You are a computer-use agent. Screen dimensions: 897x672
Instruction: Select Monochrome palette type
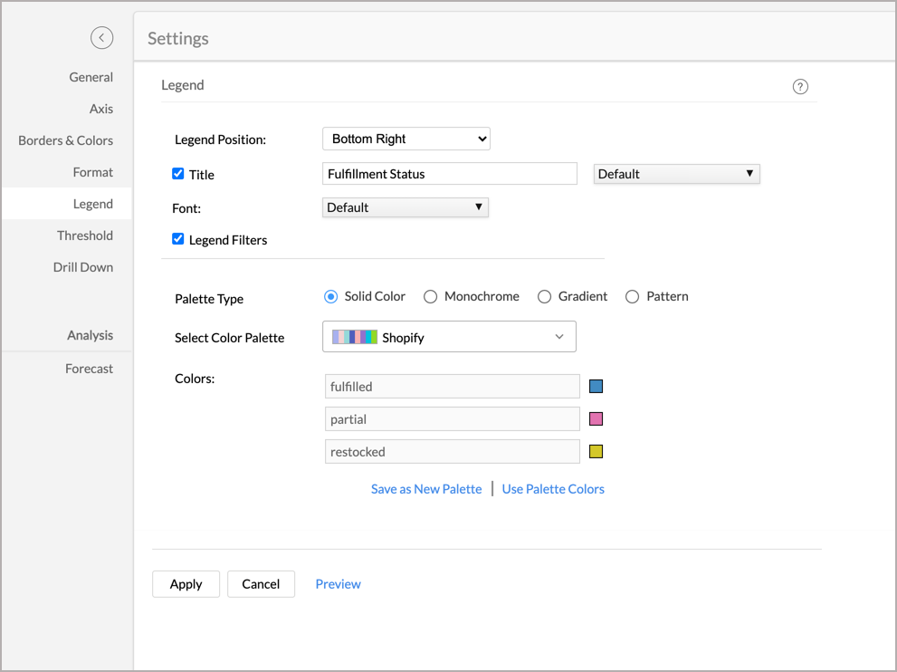[430, 296]
